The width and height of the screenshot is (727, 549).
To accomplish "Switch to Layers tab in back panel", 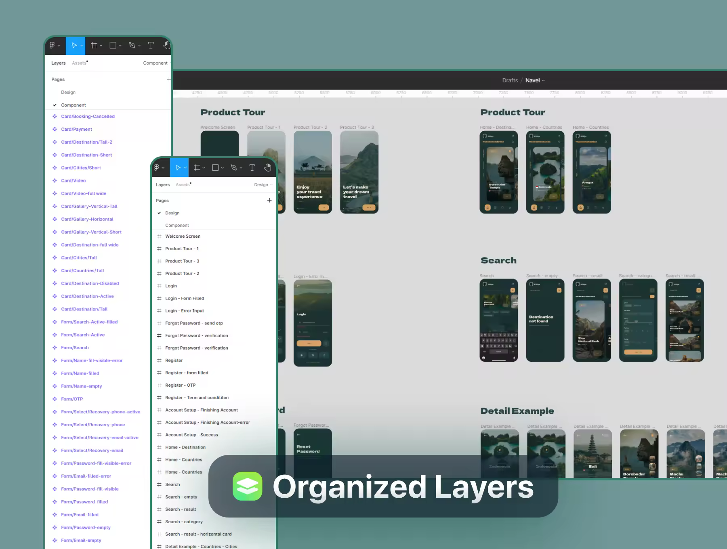I will (x=59, y=63).
